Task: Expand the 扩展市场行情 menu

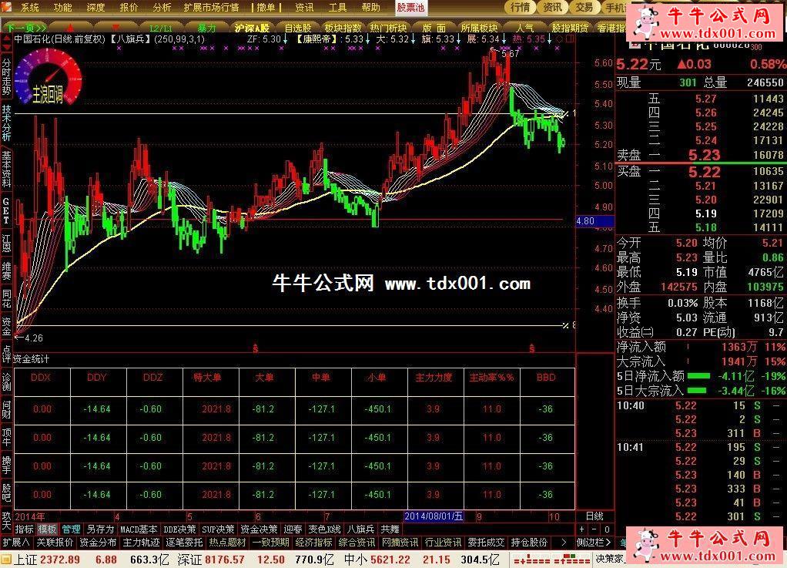Action: point(211,7)
